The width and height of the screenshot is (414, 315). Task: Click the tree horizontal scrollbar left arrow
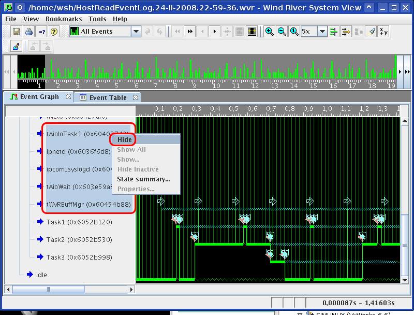(x=8, y=290)
